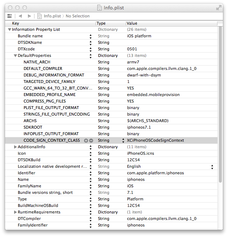
Task: Click the value iPhoneOS.icns
Action: pyautogui.click(x=141, y=153)
